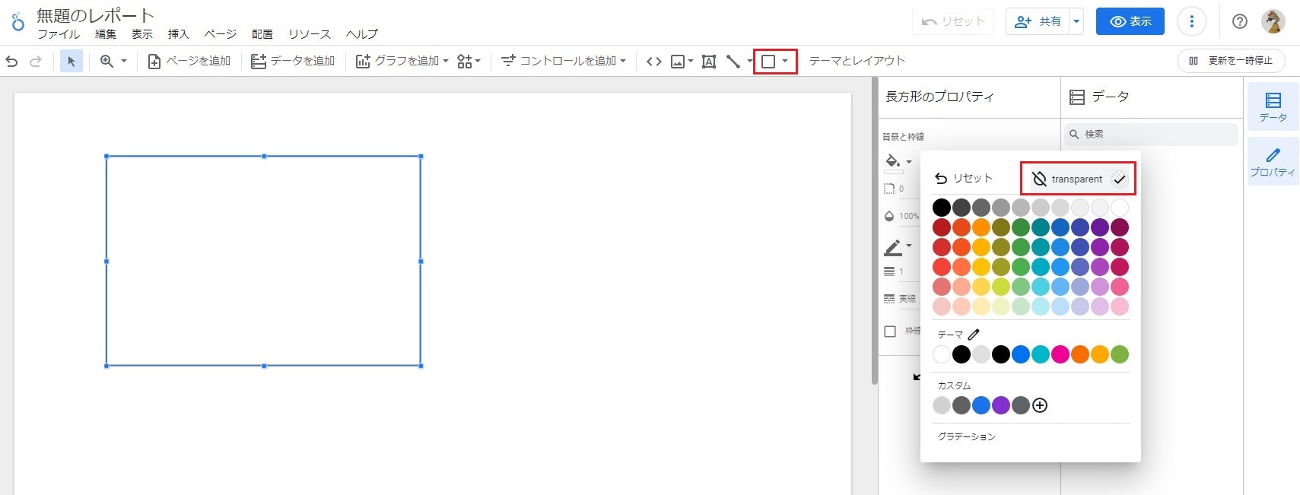Click the canvas vertical scrollbar
The image size is (1300, 495).
coord(875,230)
